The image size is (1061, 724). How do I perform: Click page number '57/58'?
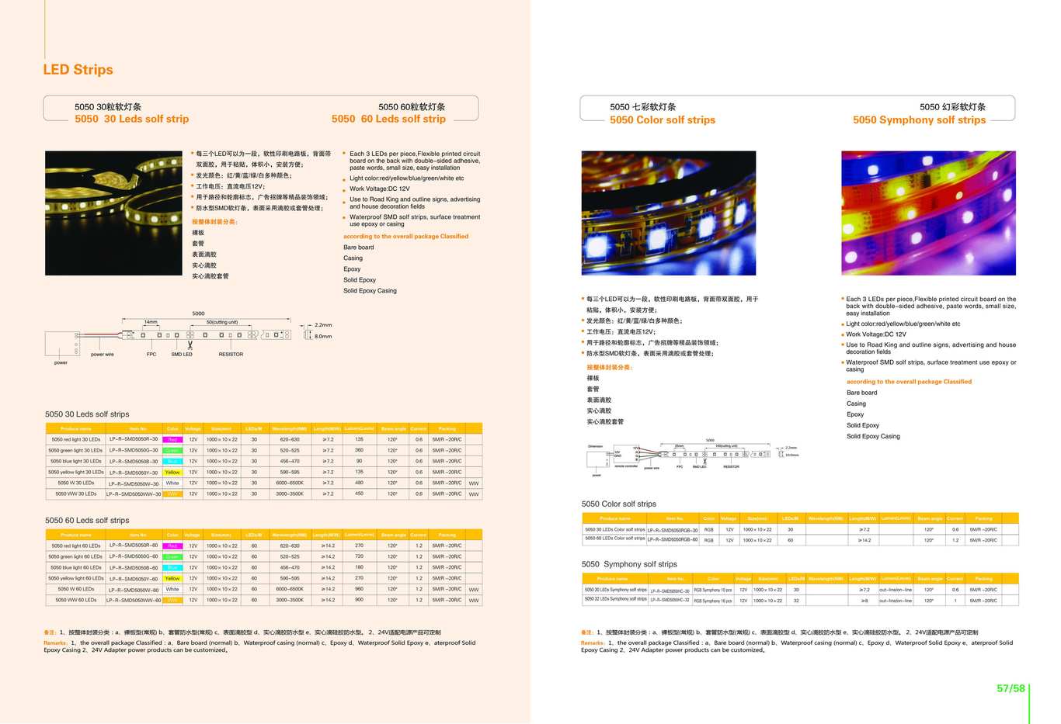coord(1011,688)
